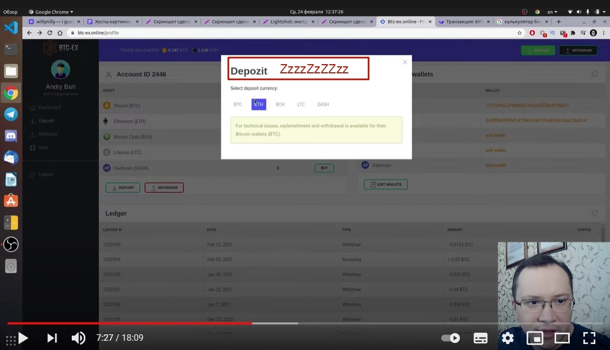The image size is (610, 350).
Task: Click the browser back arrow
Action: tap(29, 33)
